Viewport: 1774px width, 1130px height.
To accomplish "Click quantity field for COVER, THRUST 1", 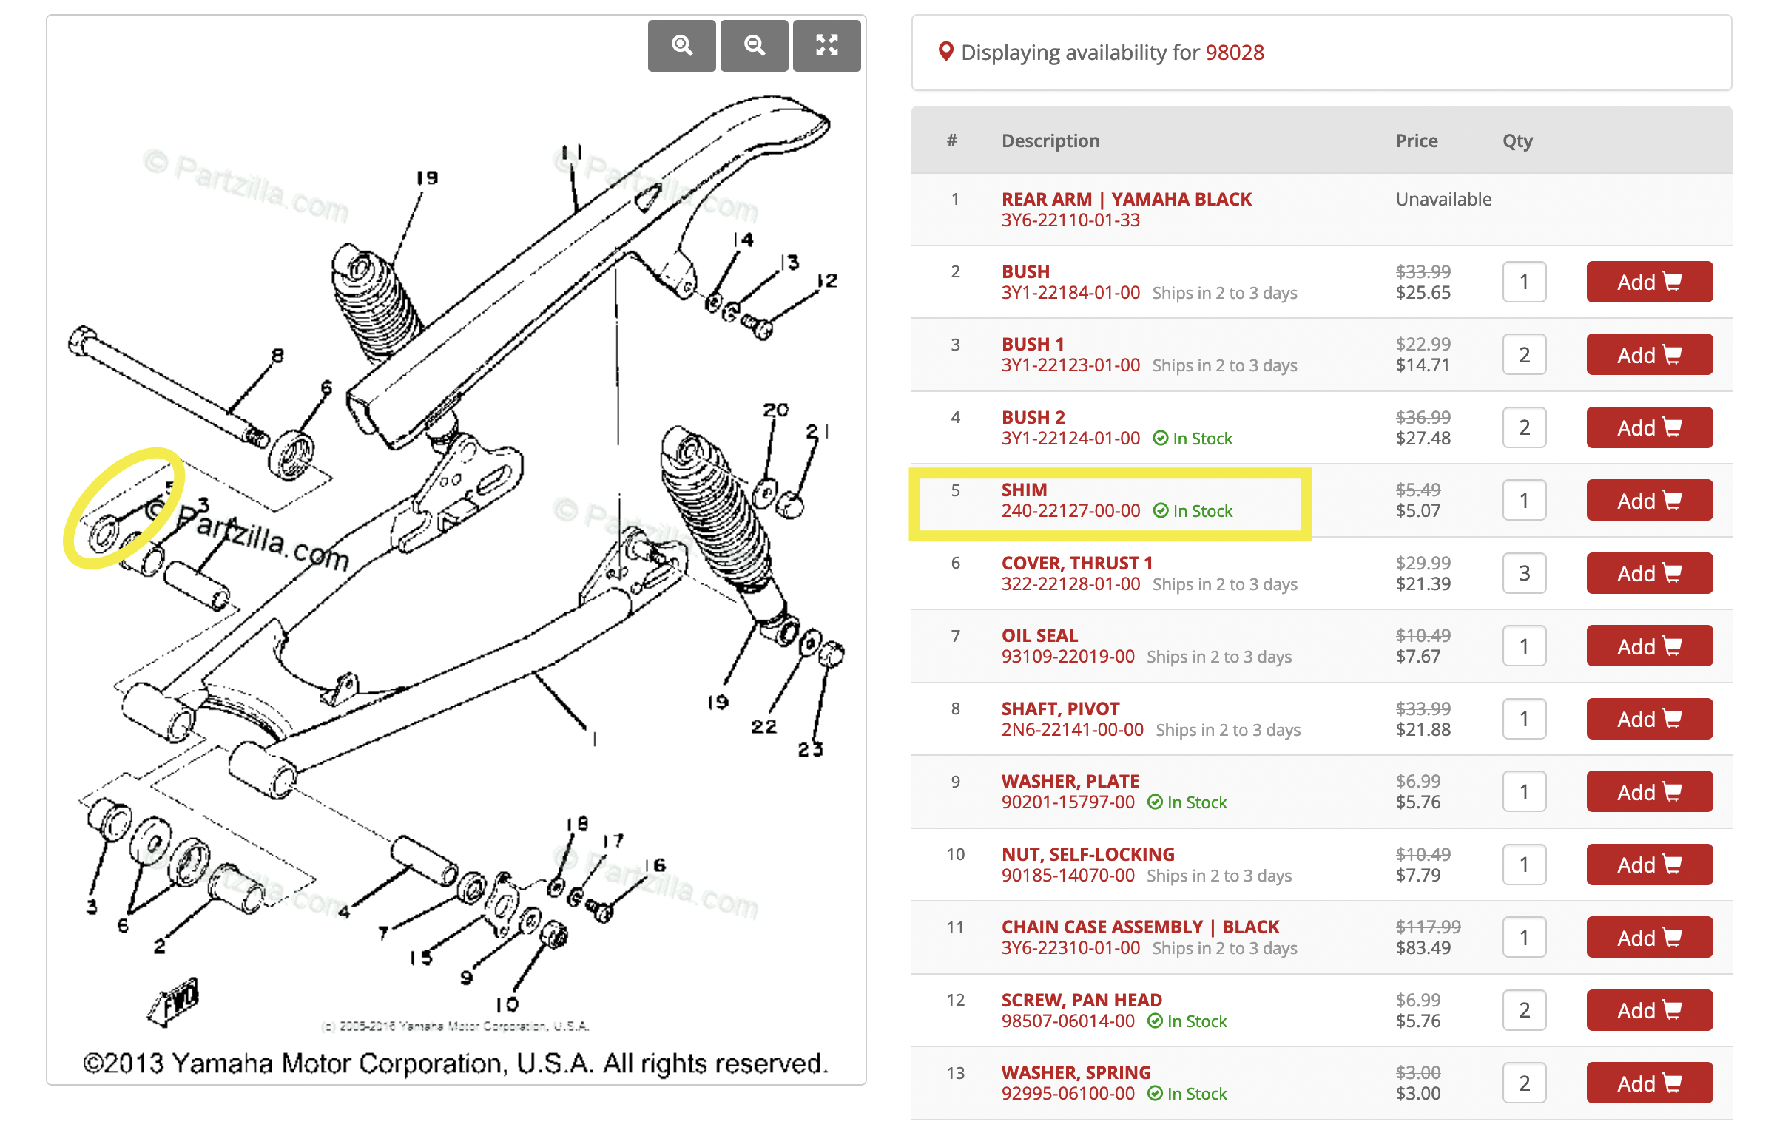I will click(1524, 573).
